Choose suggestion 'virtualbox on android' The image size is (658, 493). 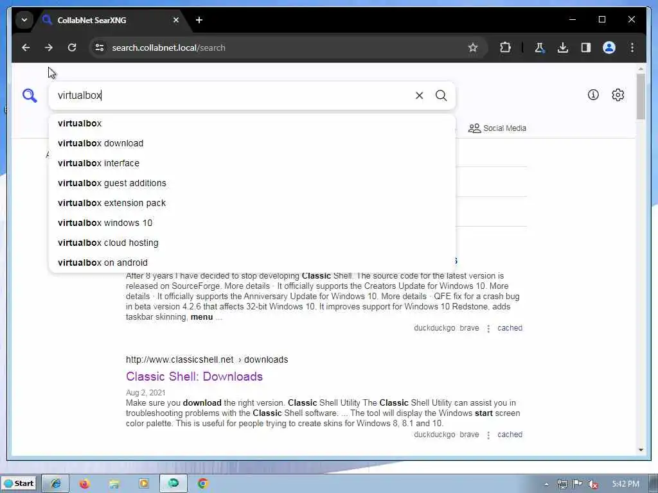pyautogui.click(x=252, y=263)
